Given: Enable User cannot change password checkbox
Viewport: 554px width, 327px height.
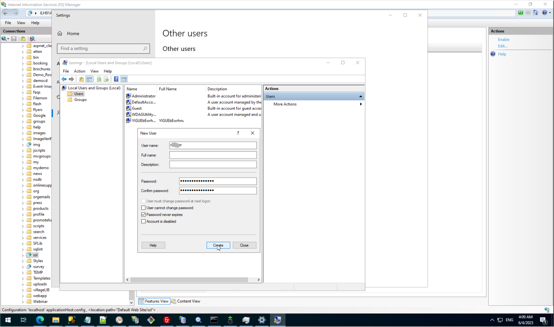Looking at the screenshot, I should [143, 208].
